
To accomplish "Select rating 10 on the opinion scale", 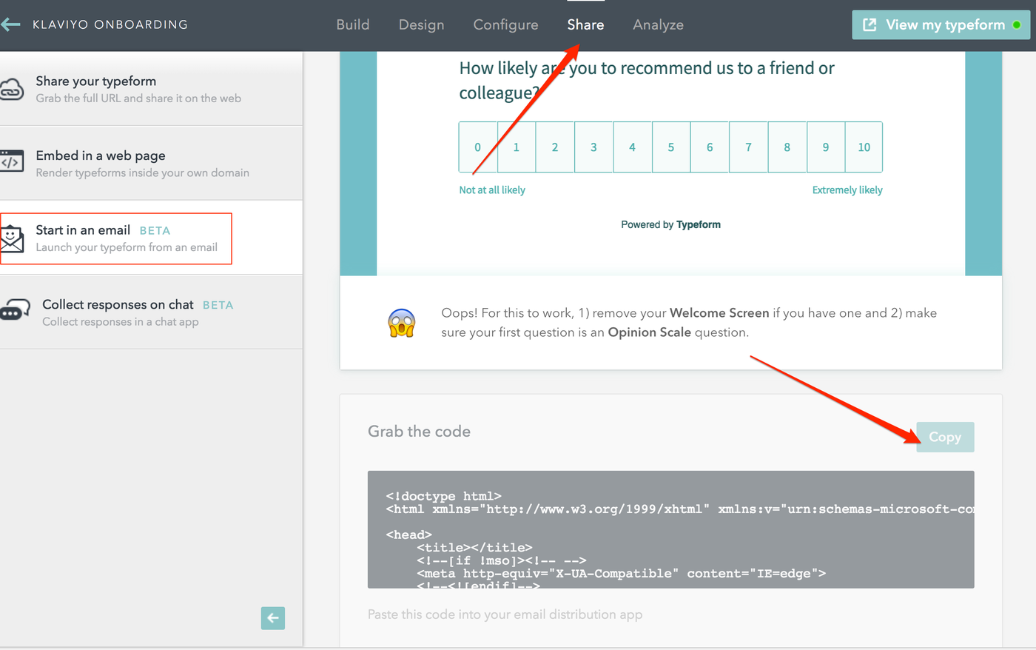I will coord(864,147).
